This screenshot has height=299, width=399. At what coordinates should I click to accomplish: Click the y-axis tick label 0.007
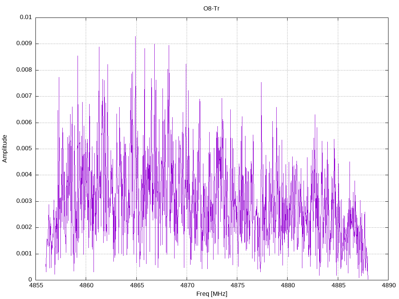click(24, 96)
